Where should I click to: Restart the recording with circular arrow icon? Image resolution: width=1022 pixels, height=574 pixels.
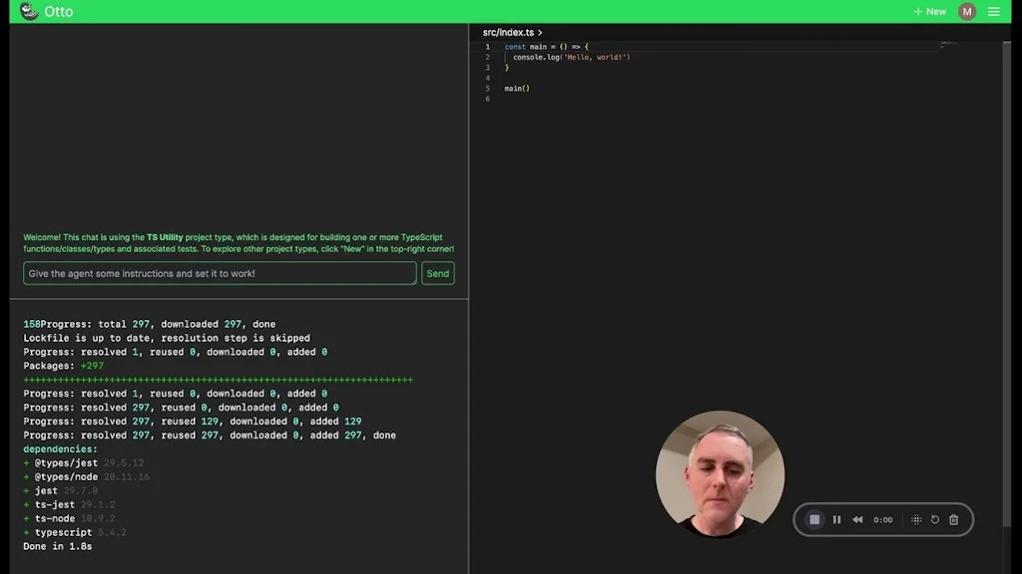(x=934, y=519)
